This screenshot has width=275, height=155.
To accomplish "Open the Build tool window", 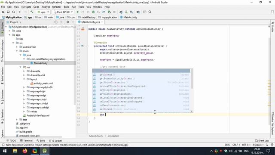I will pos(41,141).
